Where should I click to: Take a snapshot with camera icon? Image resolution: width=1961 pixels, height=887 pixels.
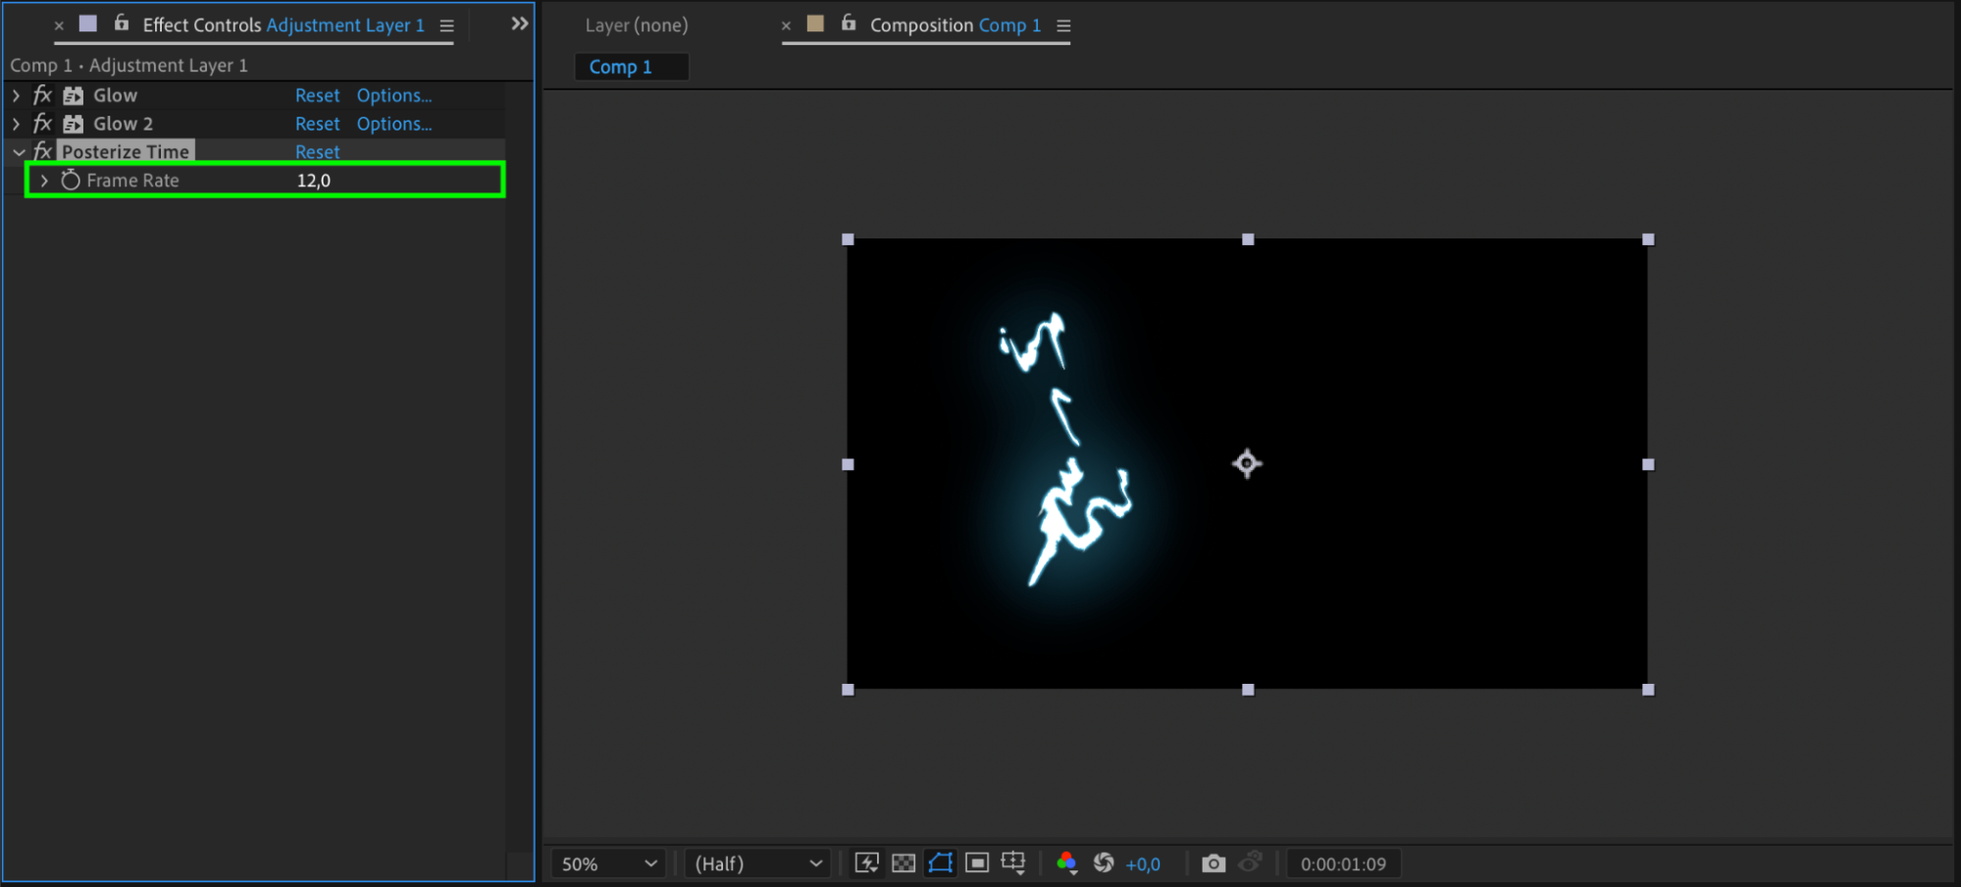(1213, 863)
